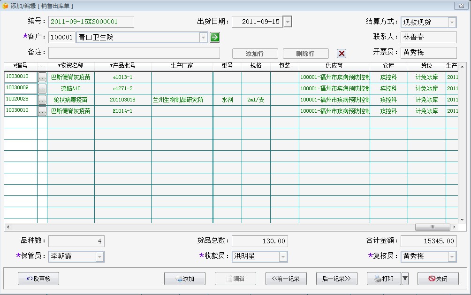Open the 出货日期 date picker dropdown

coord(288,22)
